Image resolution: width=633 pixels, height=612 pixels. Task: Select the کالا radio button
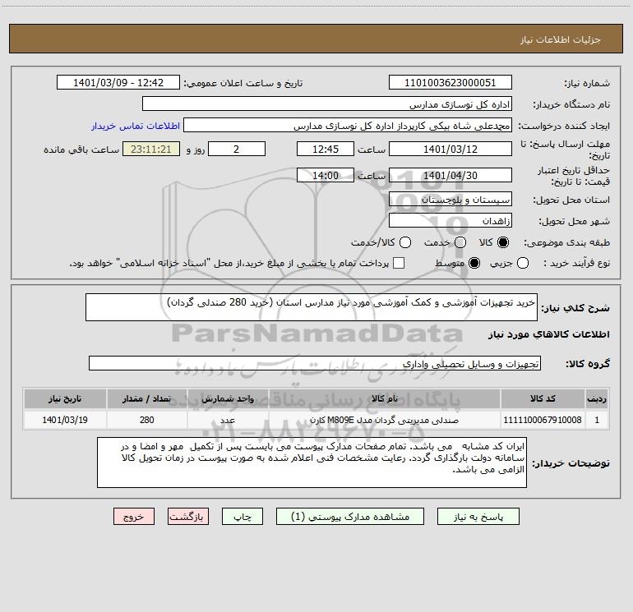pyautogui.click(x=503, y=242)
